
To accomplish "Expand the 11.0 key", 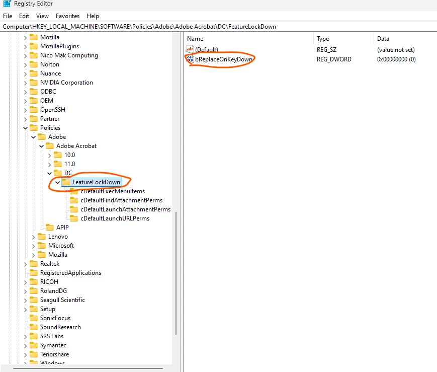I will tap(49, 165).
